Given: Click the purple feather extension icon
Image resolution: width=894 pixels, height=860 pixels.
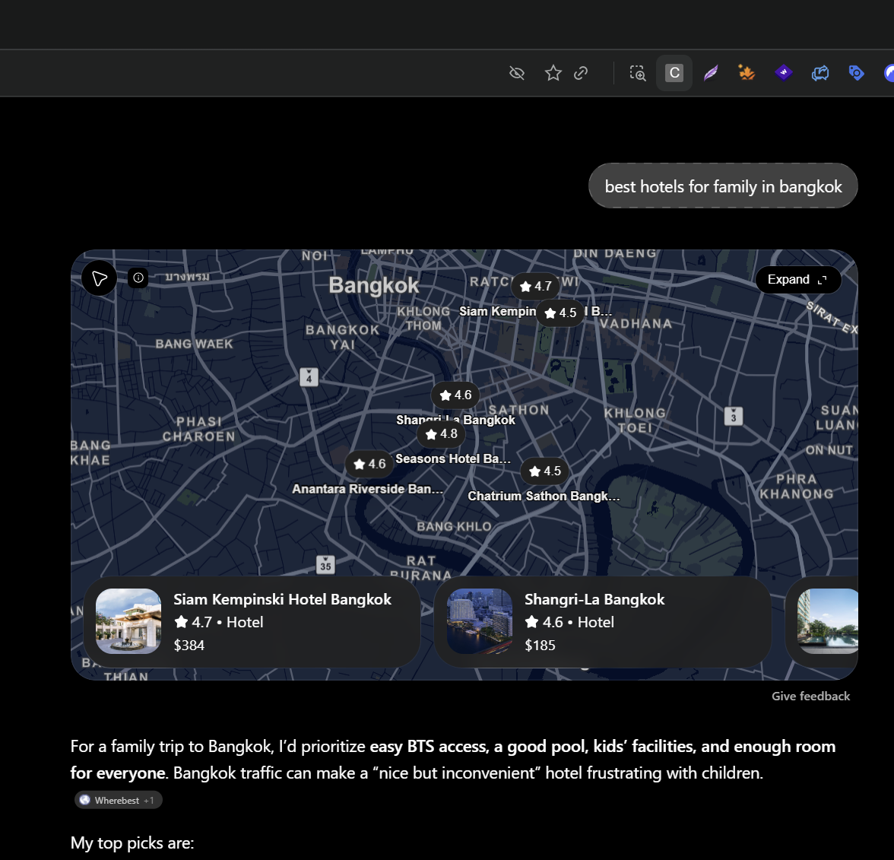Looking at the screenshot, I should click(710, 73).
